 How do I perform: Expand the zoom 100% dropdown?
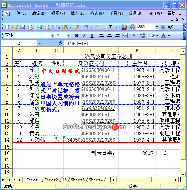[x=157, y=27]
